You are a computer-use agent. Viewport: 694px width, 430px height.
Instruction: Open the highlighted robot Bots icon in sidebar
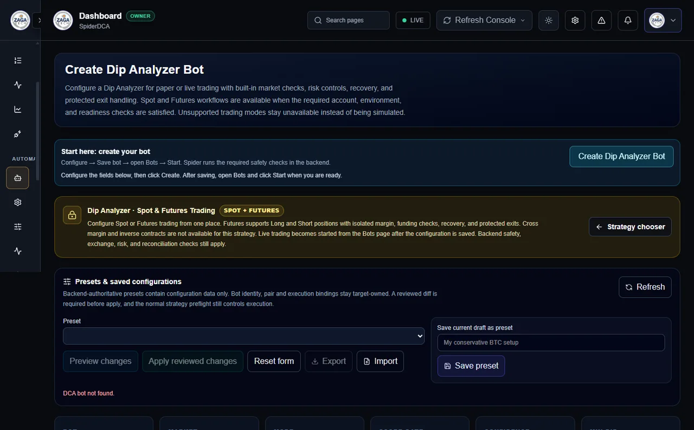point(18,178)
